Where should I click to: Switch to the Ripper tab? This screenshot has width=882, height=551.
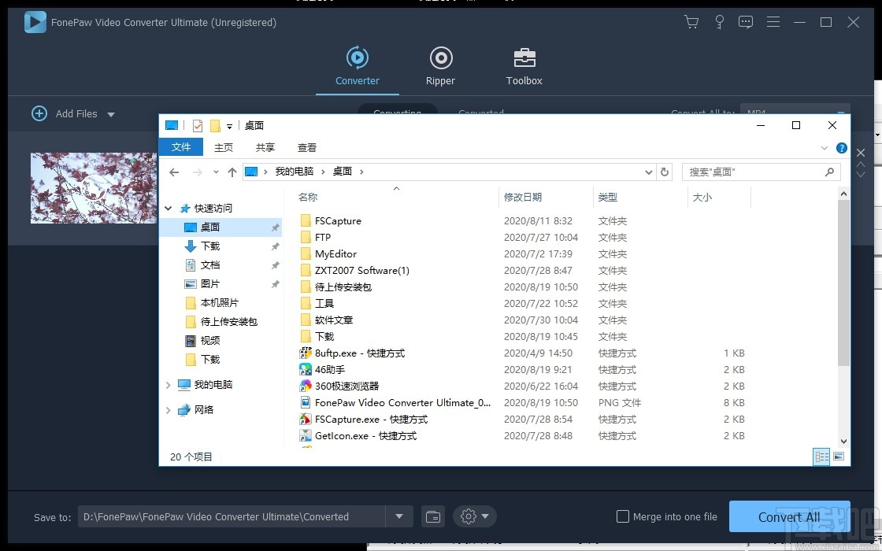(440, 66)
